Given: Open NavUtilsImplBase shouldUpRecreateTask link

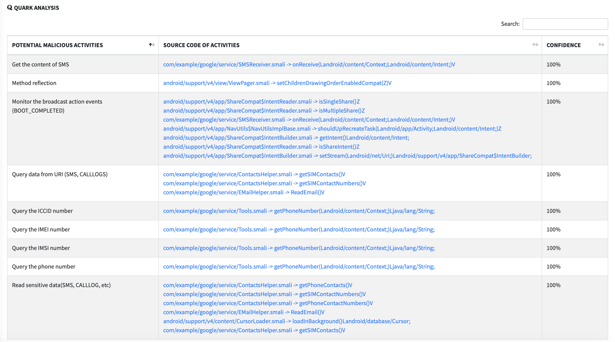Looking at the screenshot, I should click(332, 129).
